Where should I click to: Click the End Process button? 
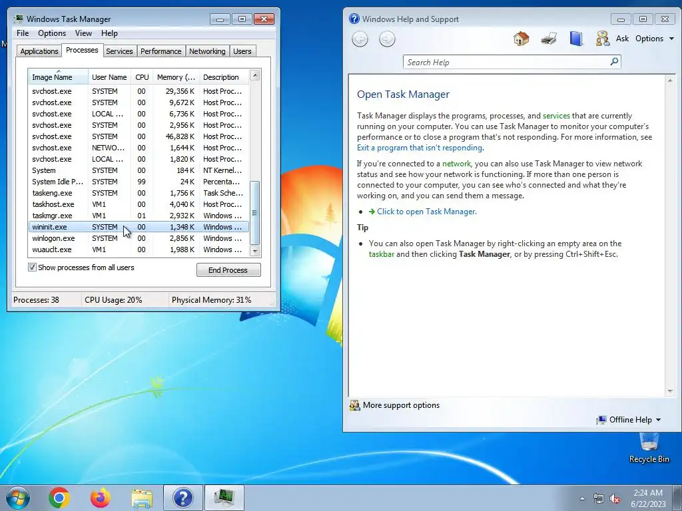(228, 270)
